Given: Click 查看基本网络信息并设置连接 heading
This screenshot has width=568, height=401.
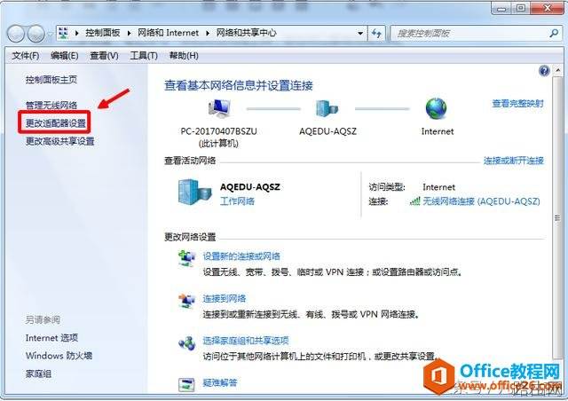Looking at the screenshot, I should (x=239, y=85).
